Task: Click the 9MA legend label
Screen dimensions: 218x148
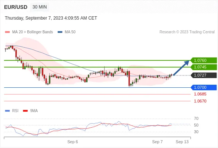Action: (x=34, y=111)
